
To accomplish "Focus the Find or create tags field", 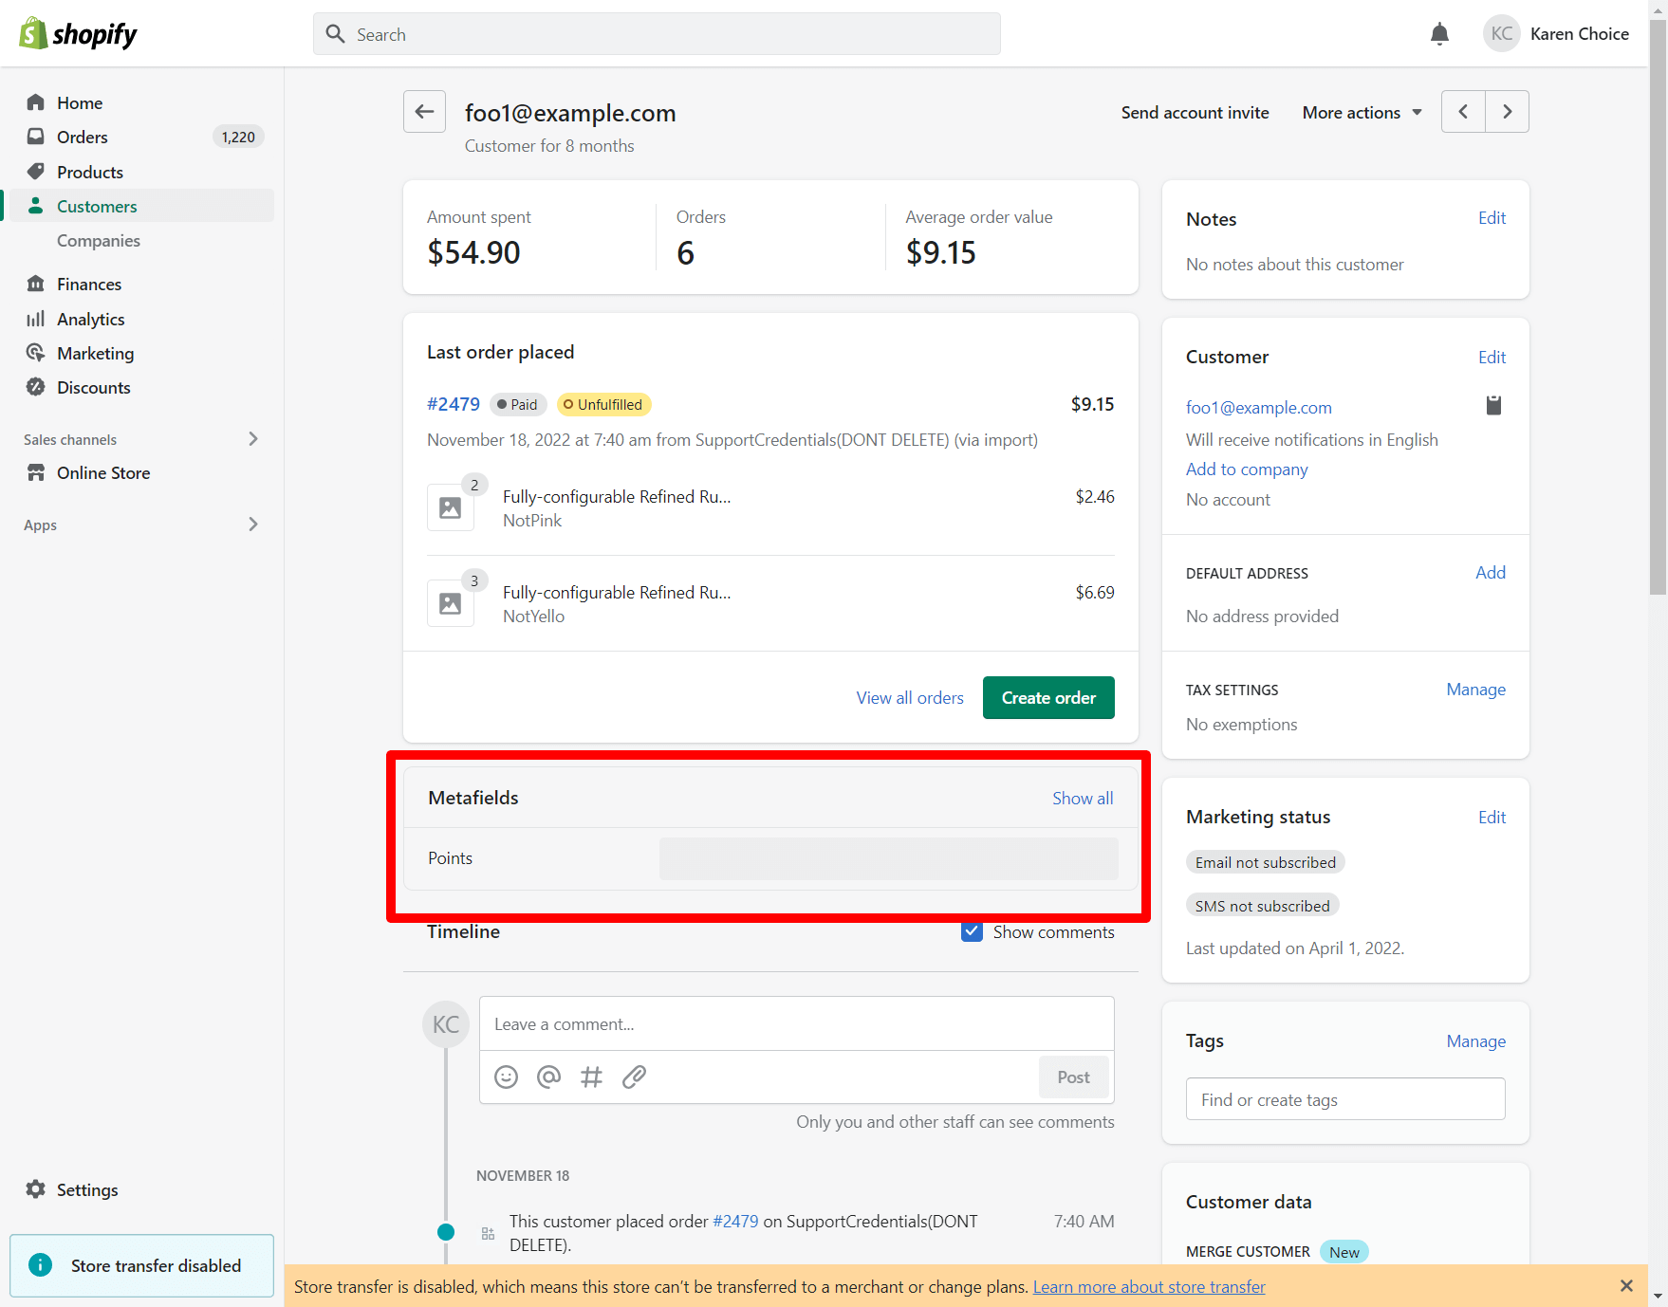I will tap(1344, 1099).
